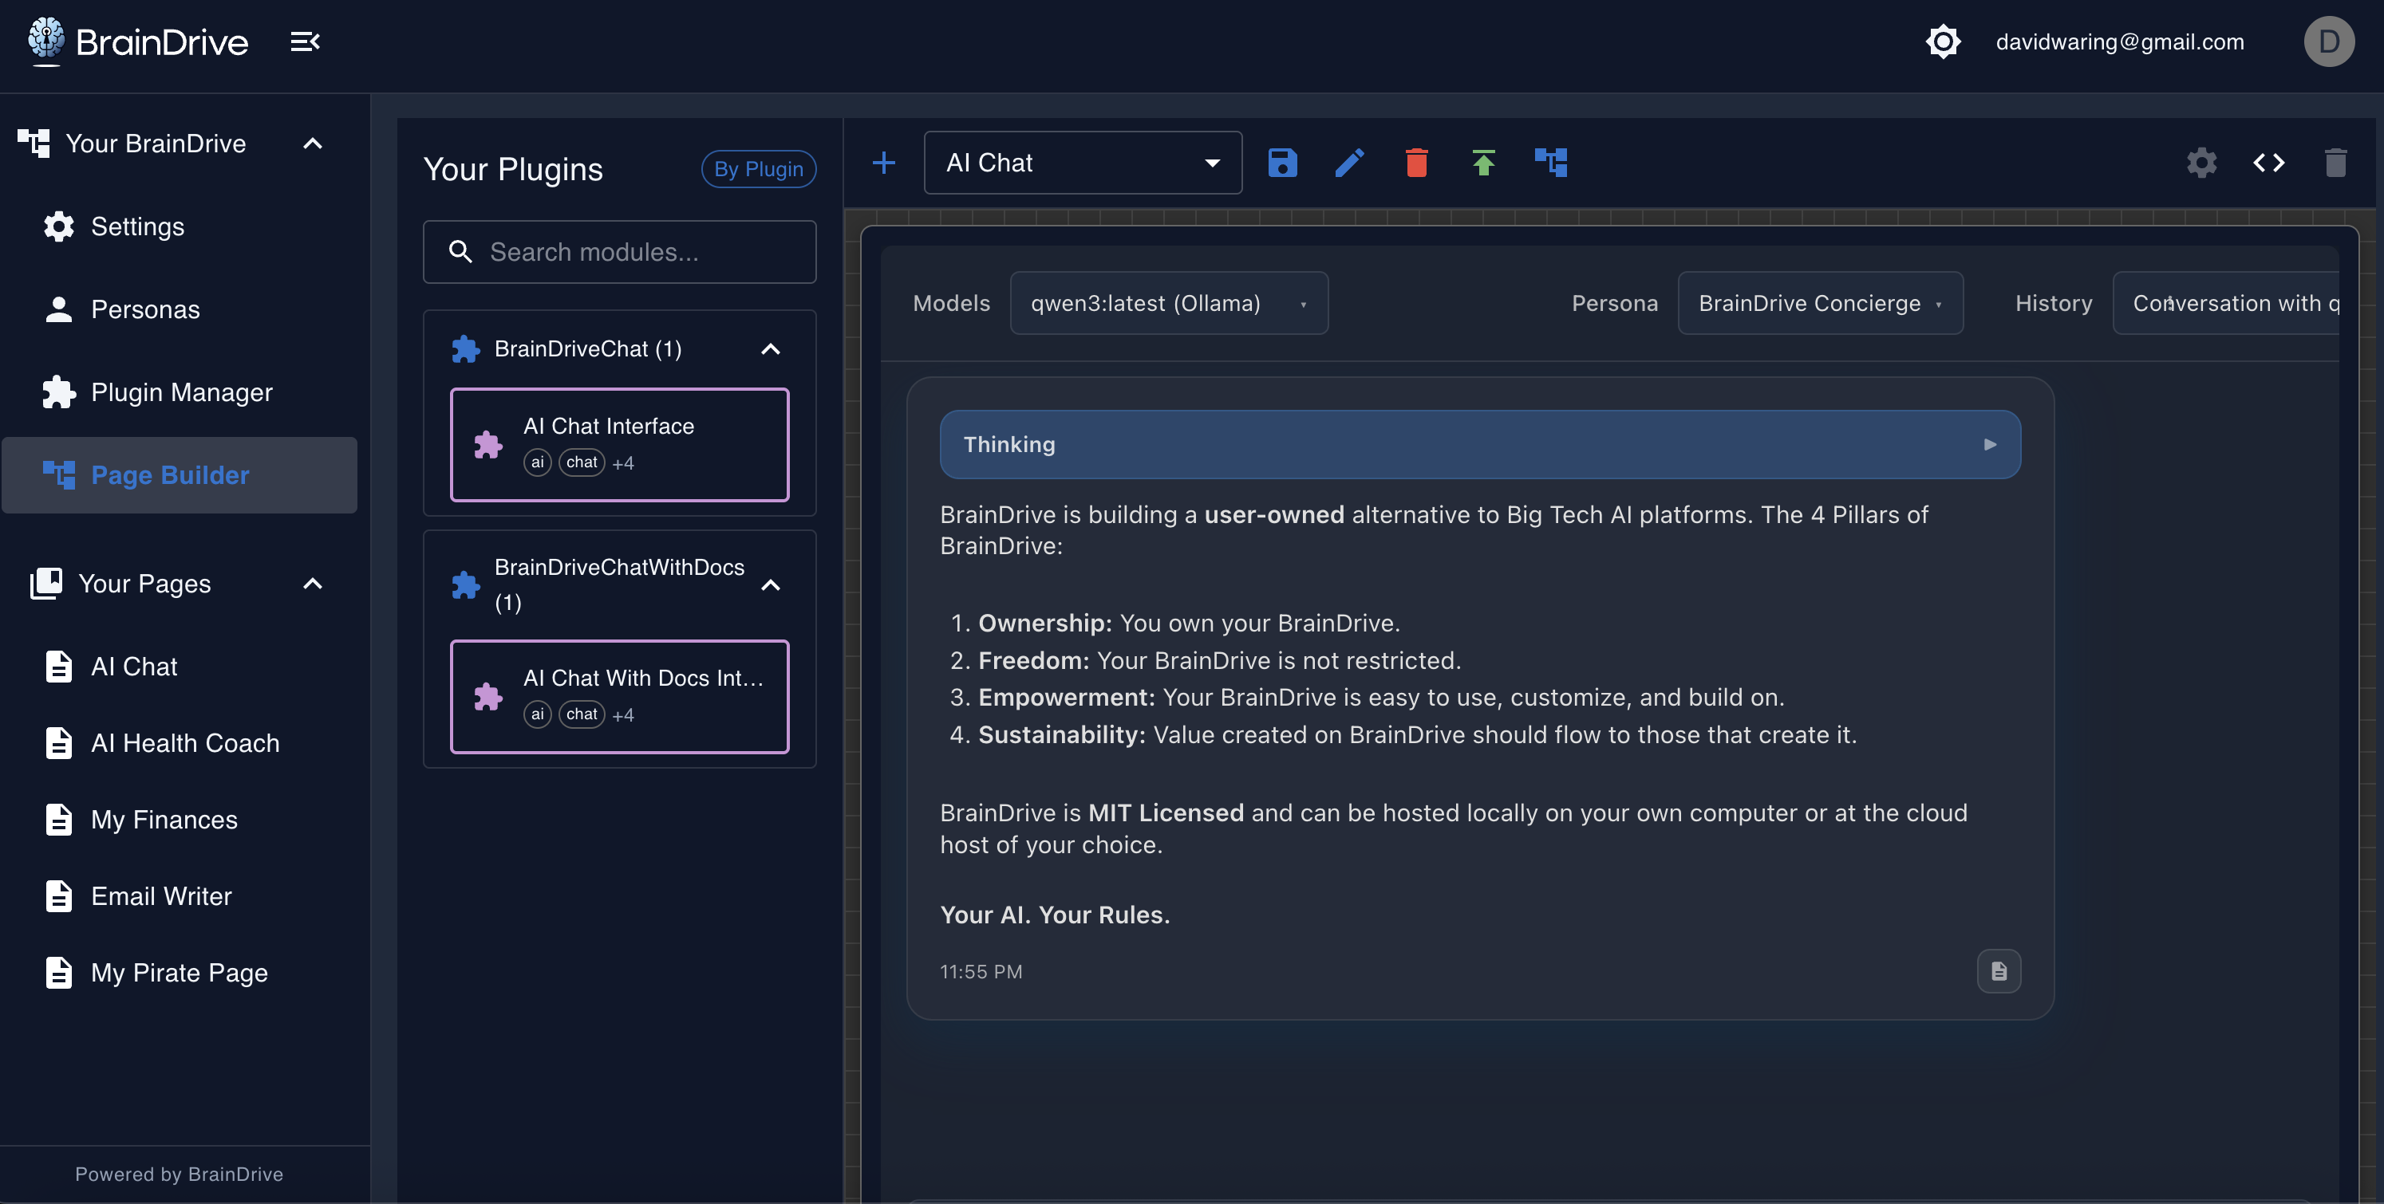Open the AI Health Coach page
The image size is (2384, 1204).
point(185,742)
